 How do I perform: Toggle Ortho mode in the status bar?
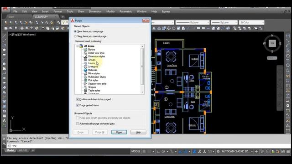pyautogui.click(x=158, y=151)
